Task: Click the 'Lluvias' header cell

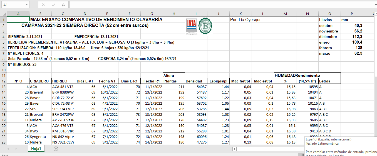Action: (329, 20)
